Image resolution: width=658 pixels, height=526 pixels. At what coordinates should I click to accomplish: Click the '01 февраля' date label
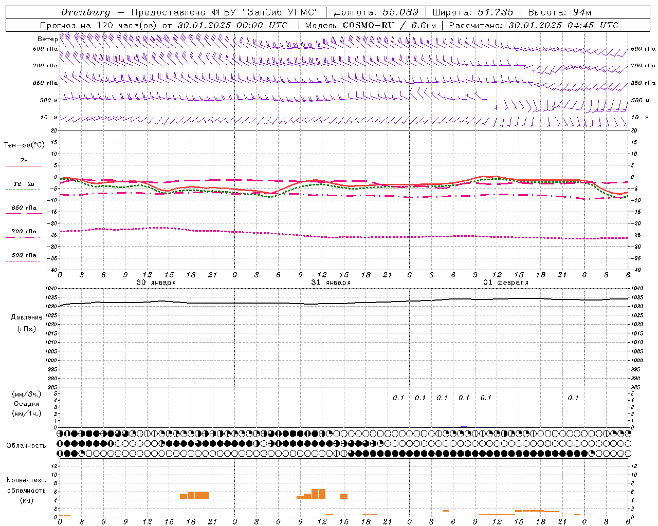pyautogui.click(x=506, y=283)
